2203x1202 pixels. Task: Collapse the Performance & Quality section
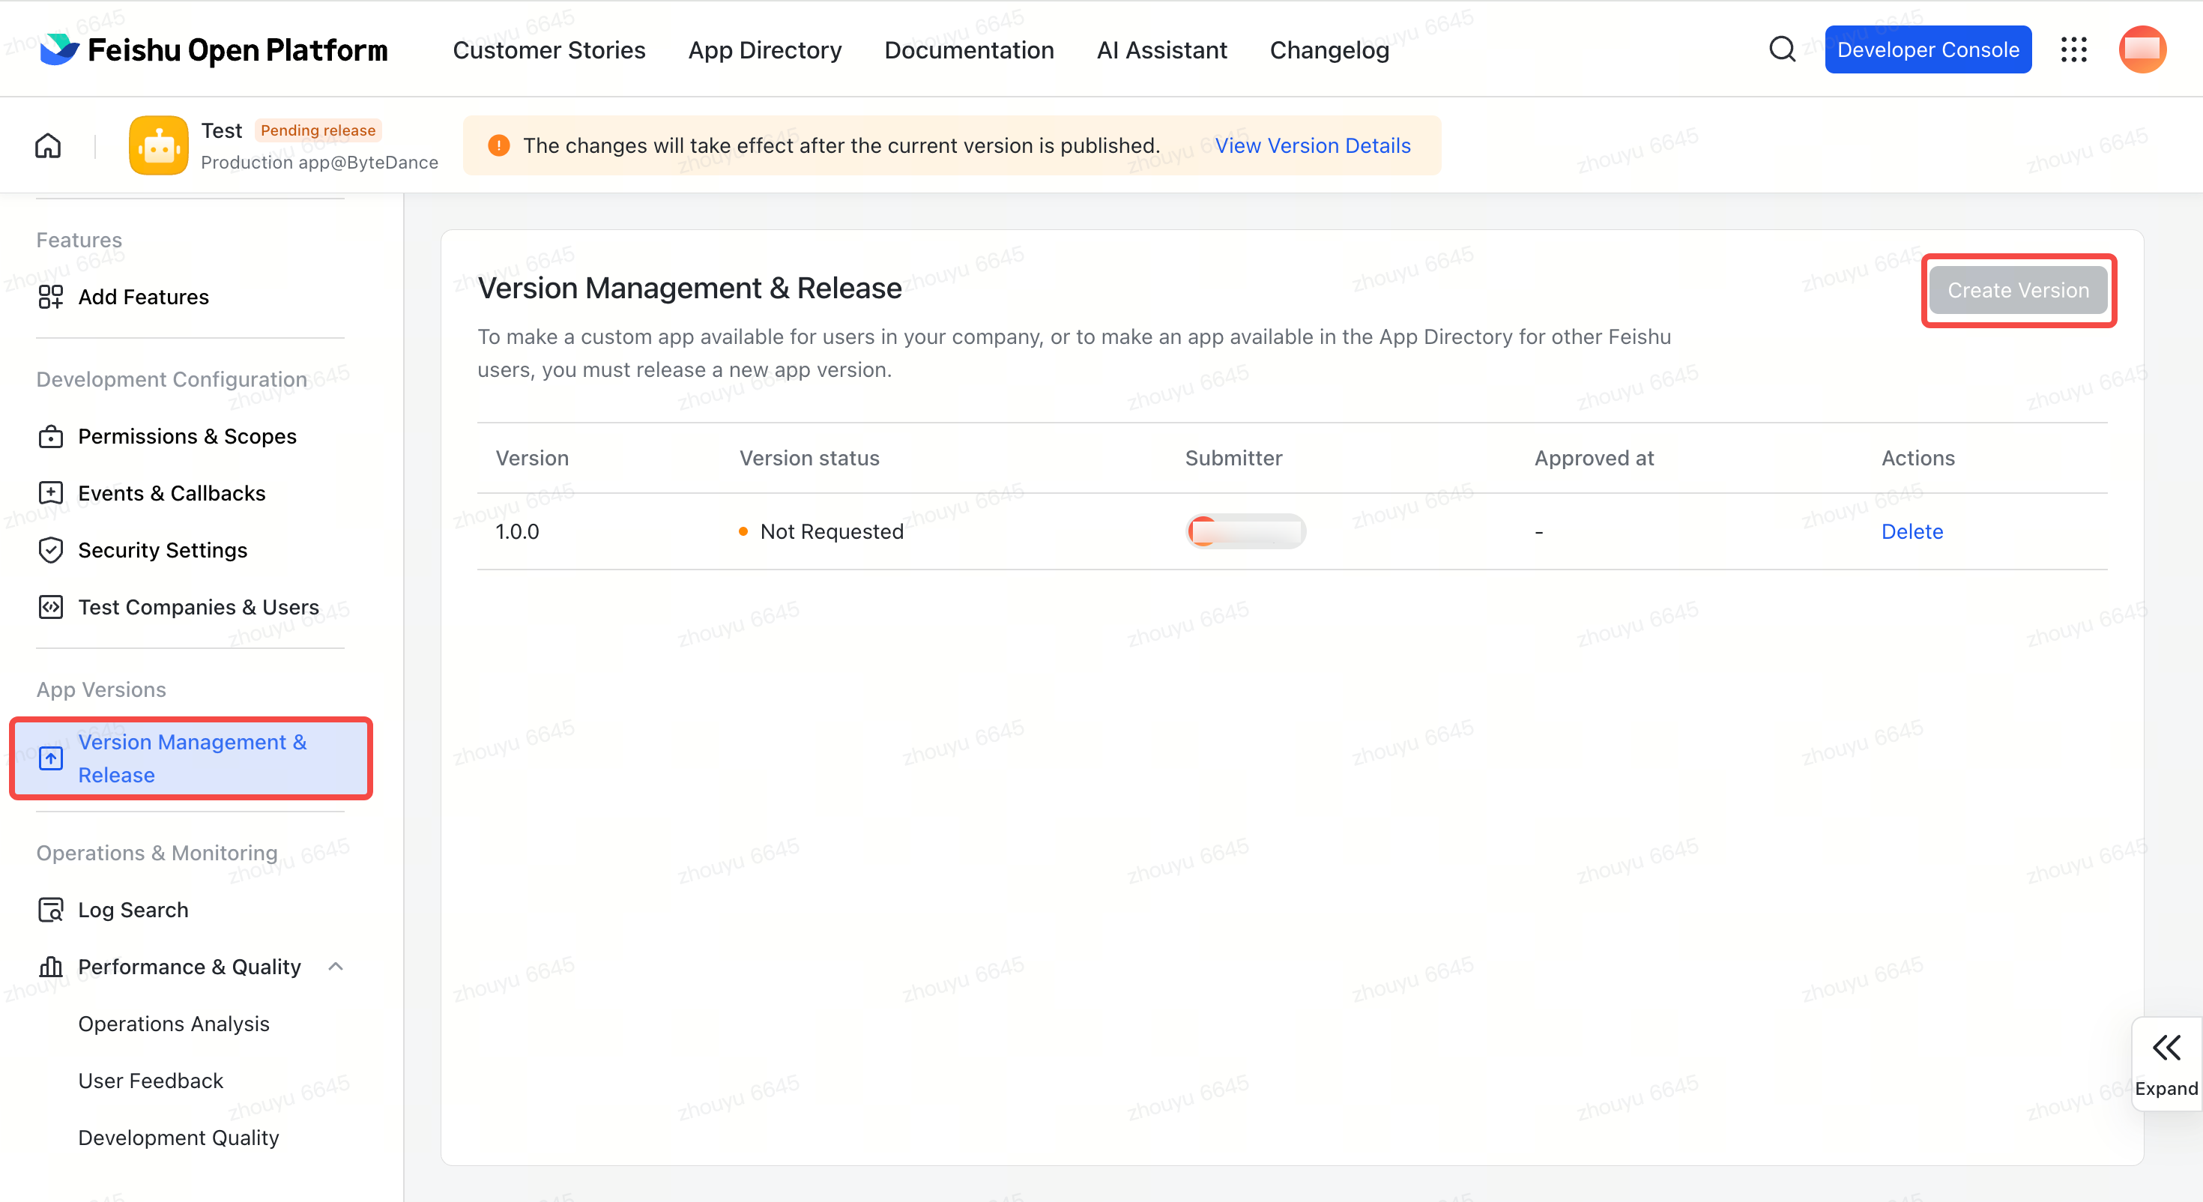(x=336, y=967)
